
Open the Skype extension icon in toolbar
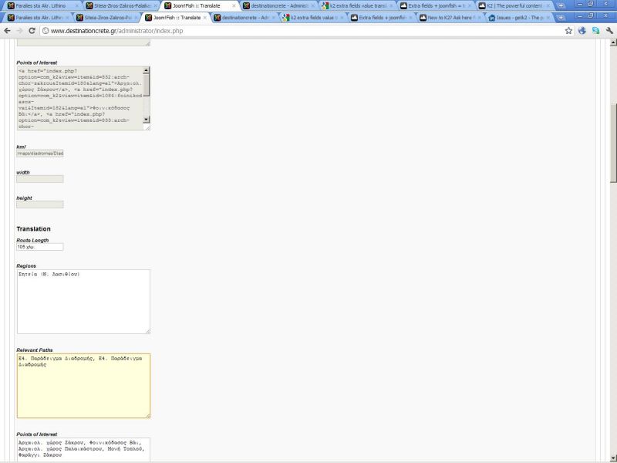[x=595, y=31]
